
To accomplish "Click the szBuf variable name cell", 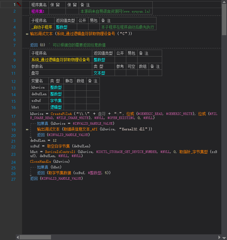I will pos(39,101).
